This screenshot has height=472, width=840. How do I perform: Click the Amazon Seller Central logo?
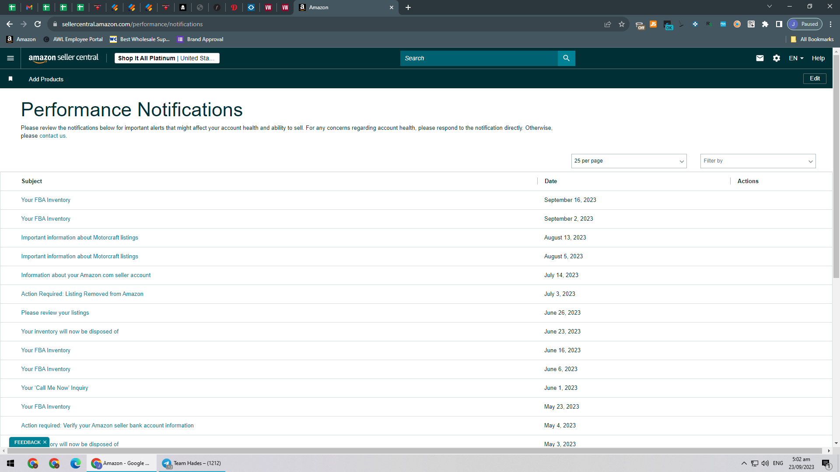tap(63, 58)
